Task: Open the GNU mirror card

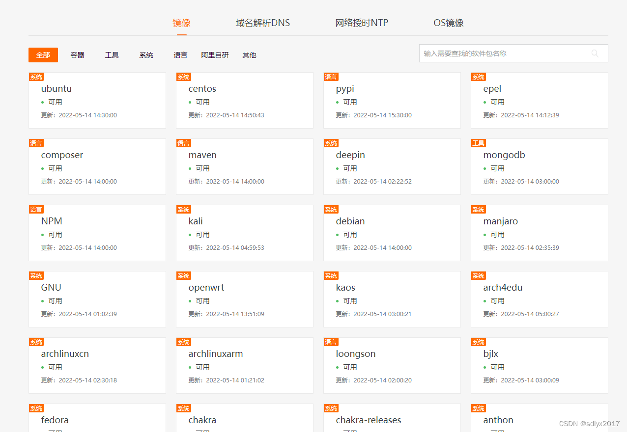Action: point(97,299)
